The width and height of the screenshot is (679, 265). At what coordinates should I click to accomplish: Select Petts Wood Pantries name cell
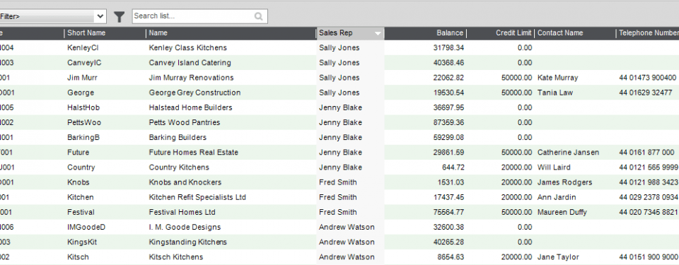pos(185,122)
